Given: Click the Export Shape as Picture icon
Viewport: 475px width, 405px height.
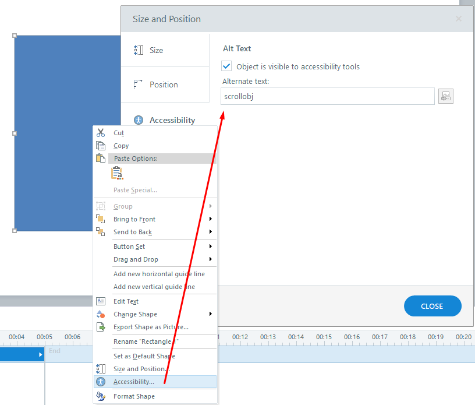Looking at the screenshot, I should 101,327.
